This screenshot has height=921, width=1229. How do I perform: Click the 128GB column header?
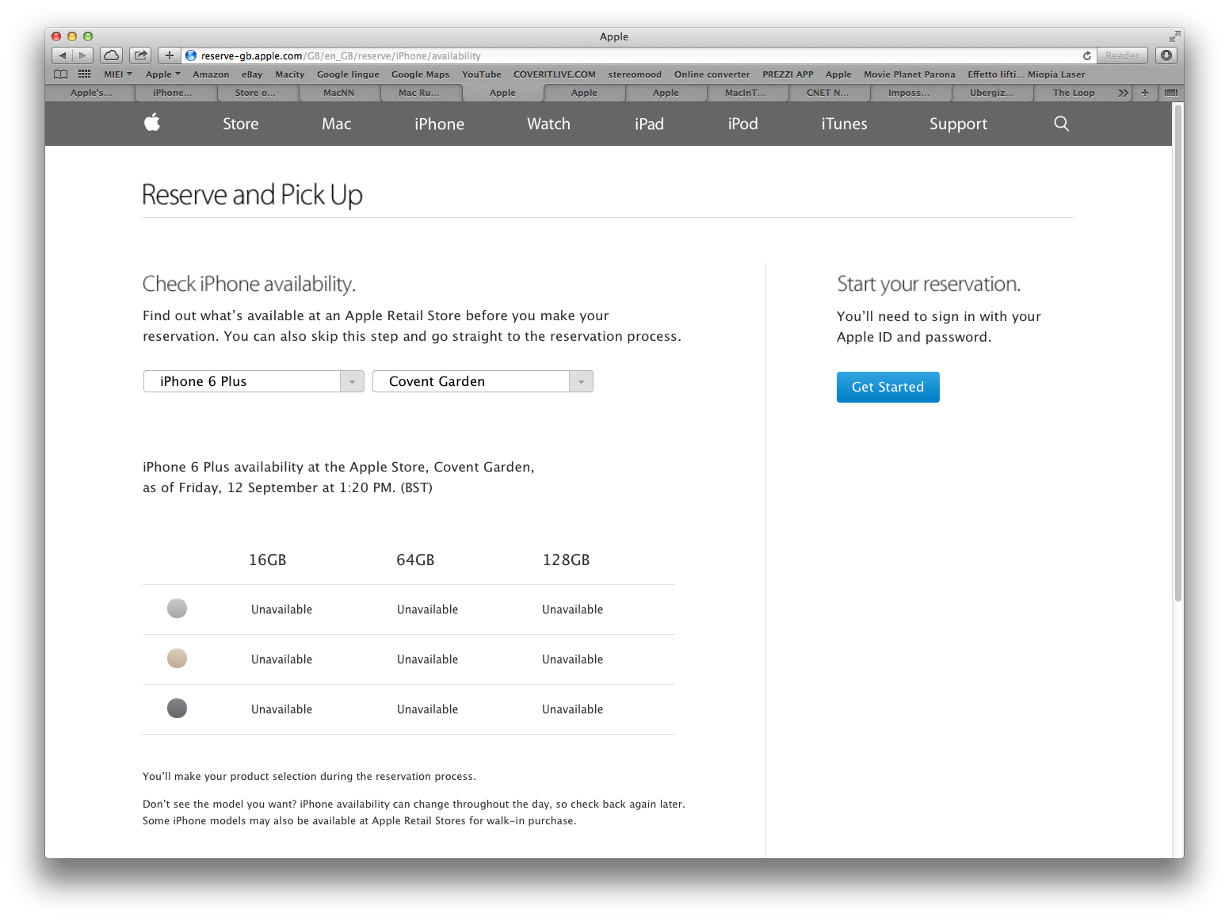[x=567, y=560]
